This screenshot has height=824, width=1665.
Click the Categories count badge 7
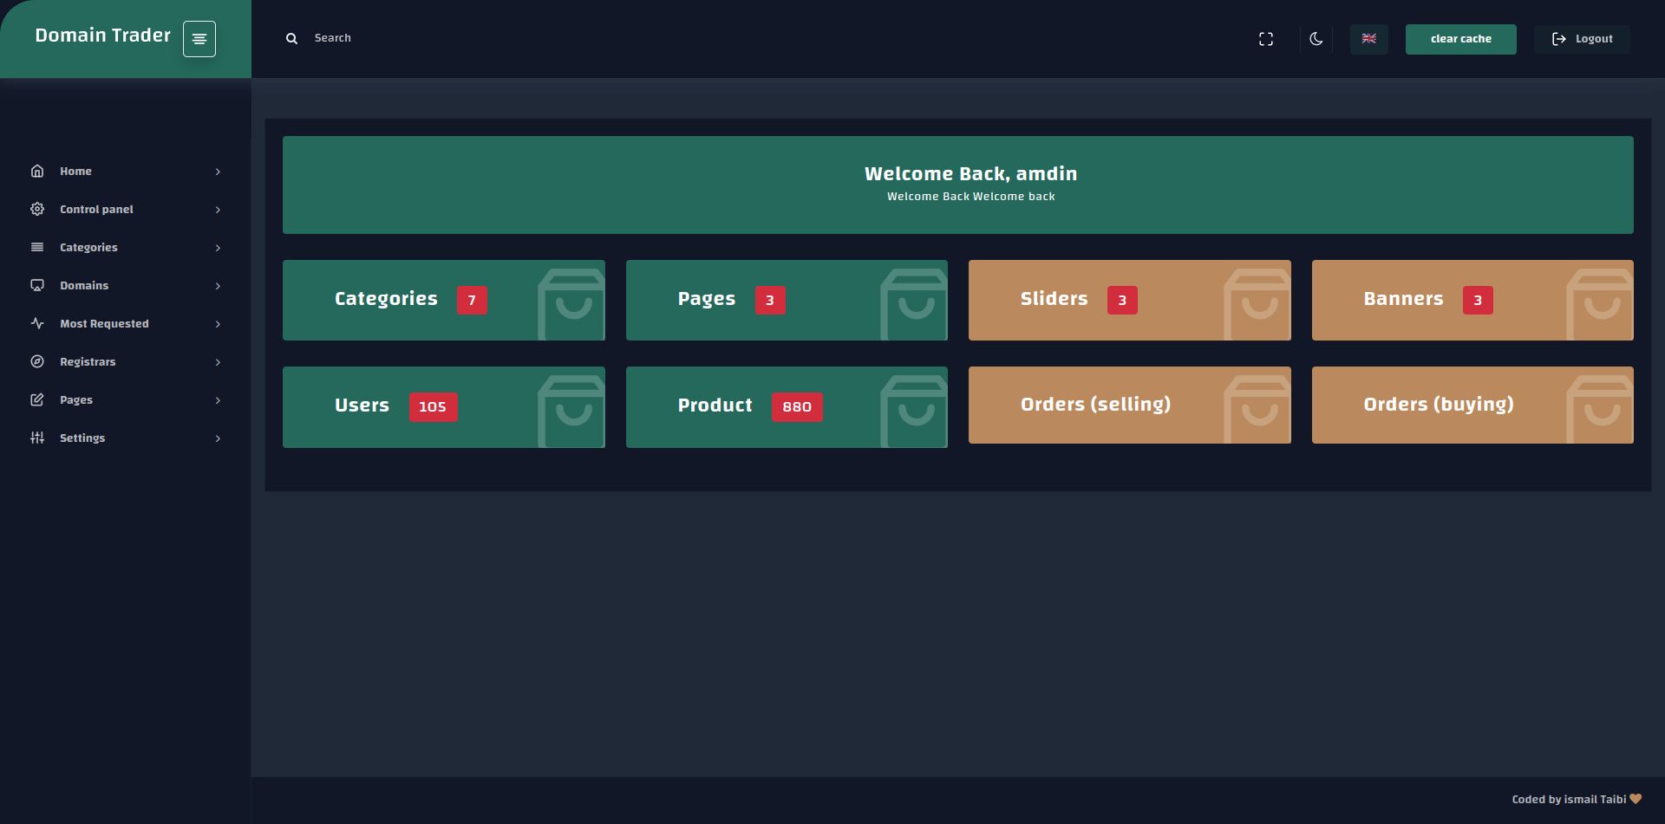click(x=472, y=300)
